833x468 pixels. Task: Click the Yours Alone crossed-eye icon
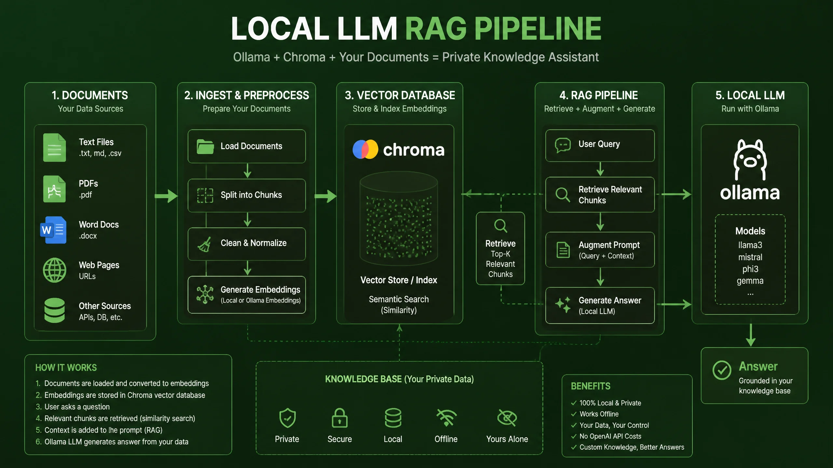click(x=507, y=418)
